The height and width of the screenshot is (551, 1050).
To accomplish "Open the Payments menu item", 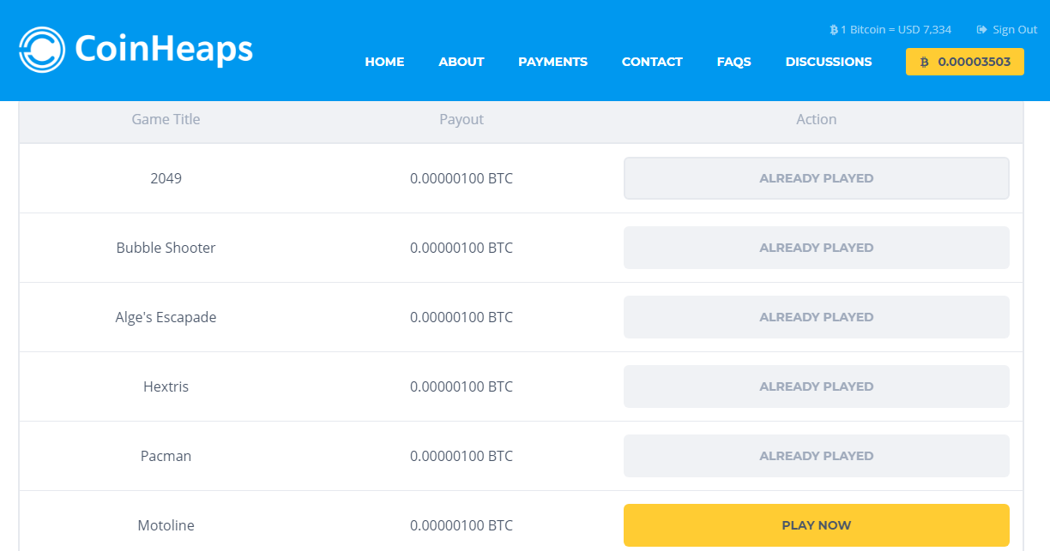I will click(x=552, y=62).
